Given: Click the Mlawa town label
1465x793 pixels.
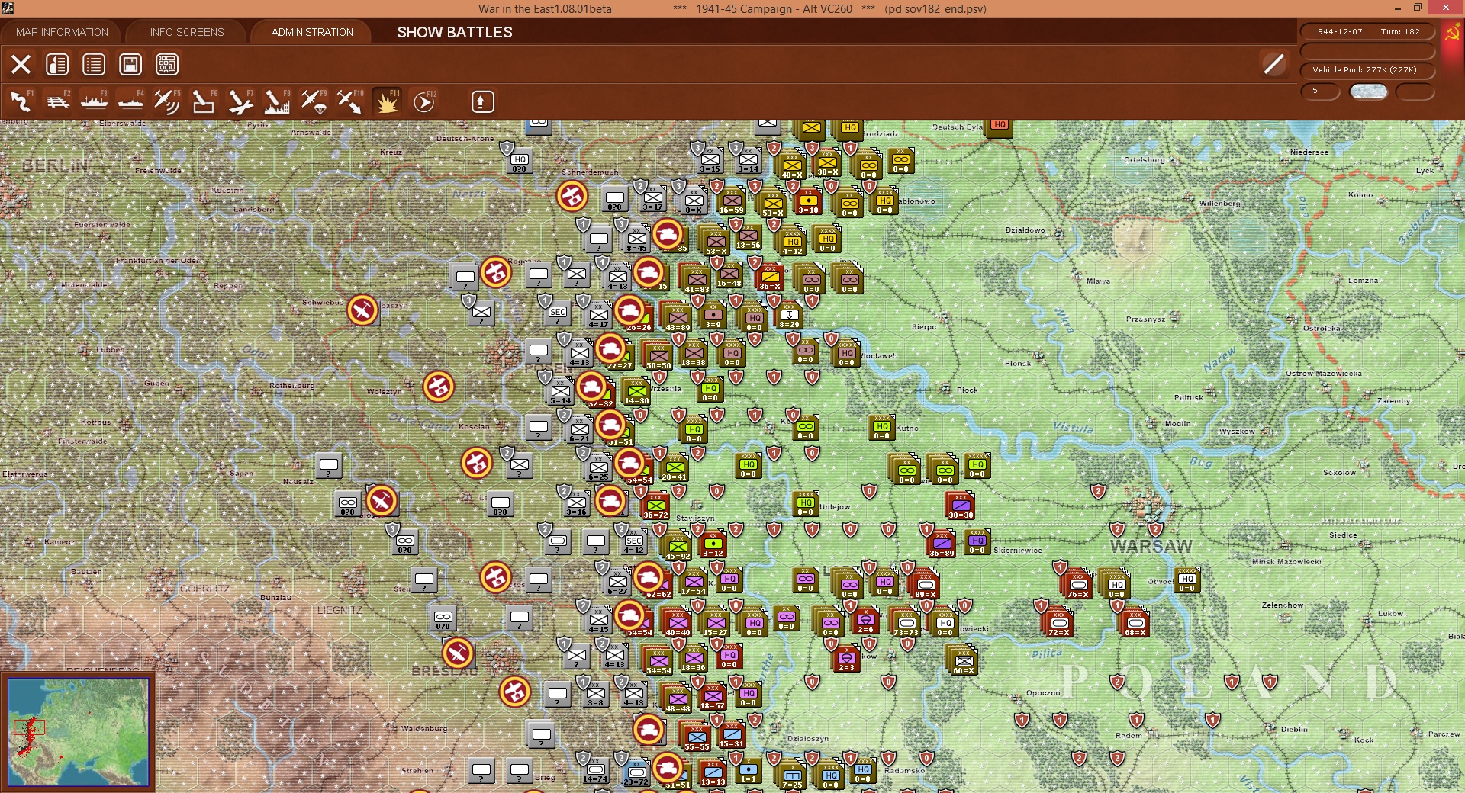Looking at the screenshot, I should tap(1098, 281).
